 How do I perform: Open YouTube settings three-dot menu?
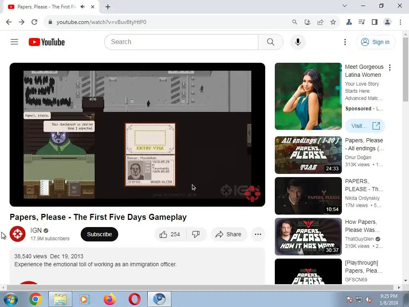tap(345, 42)
